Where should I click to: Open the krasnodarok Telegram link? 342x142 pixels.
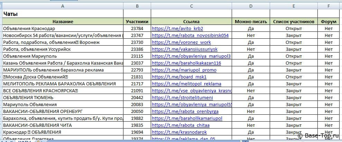[x=179, y=132]
